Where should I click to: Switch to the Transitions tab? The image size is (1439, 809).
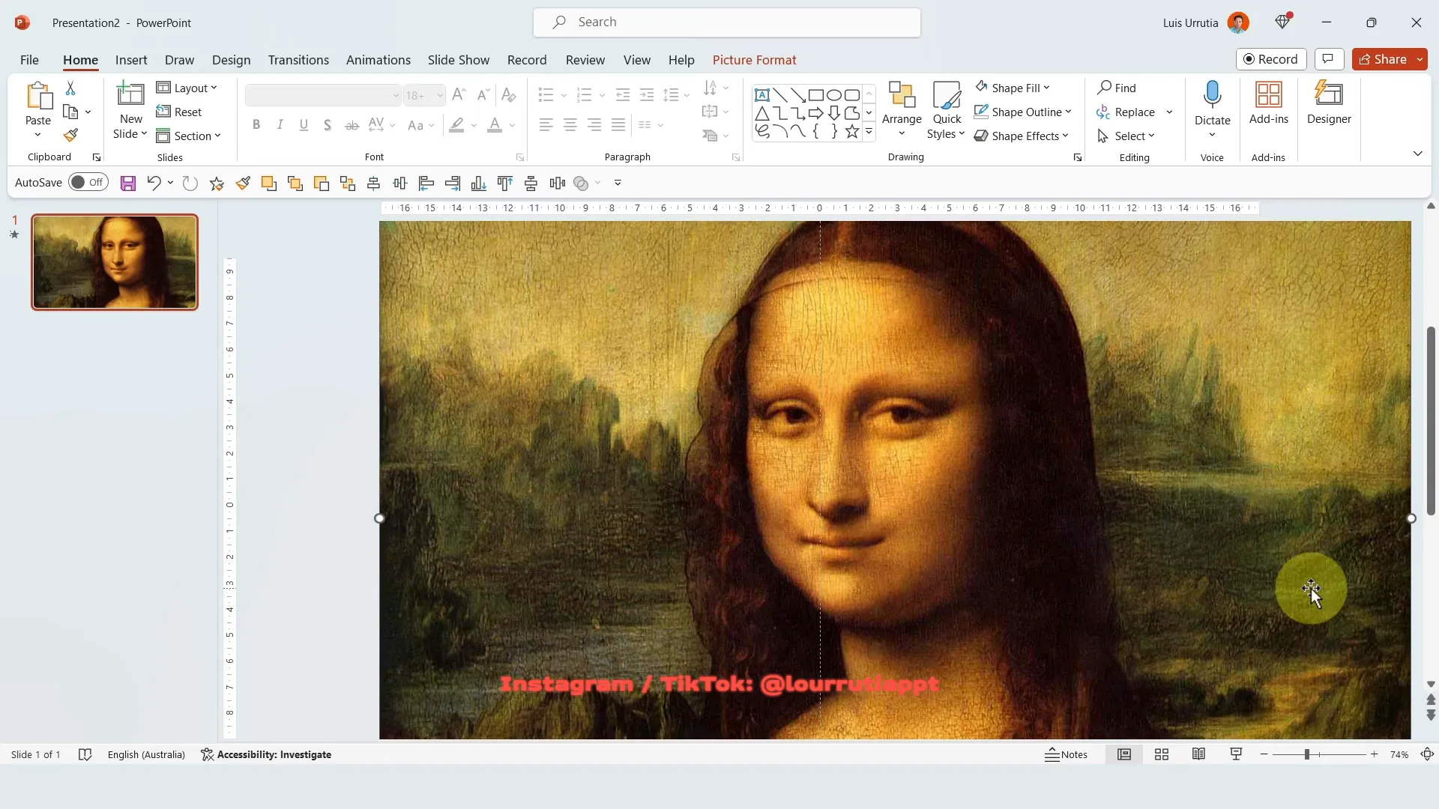[298, 60]
